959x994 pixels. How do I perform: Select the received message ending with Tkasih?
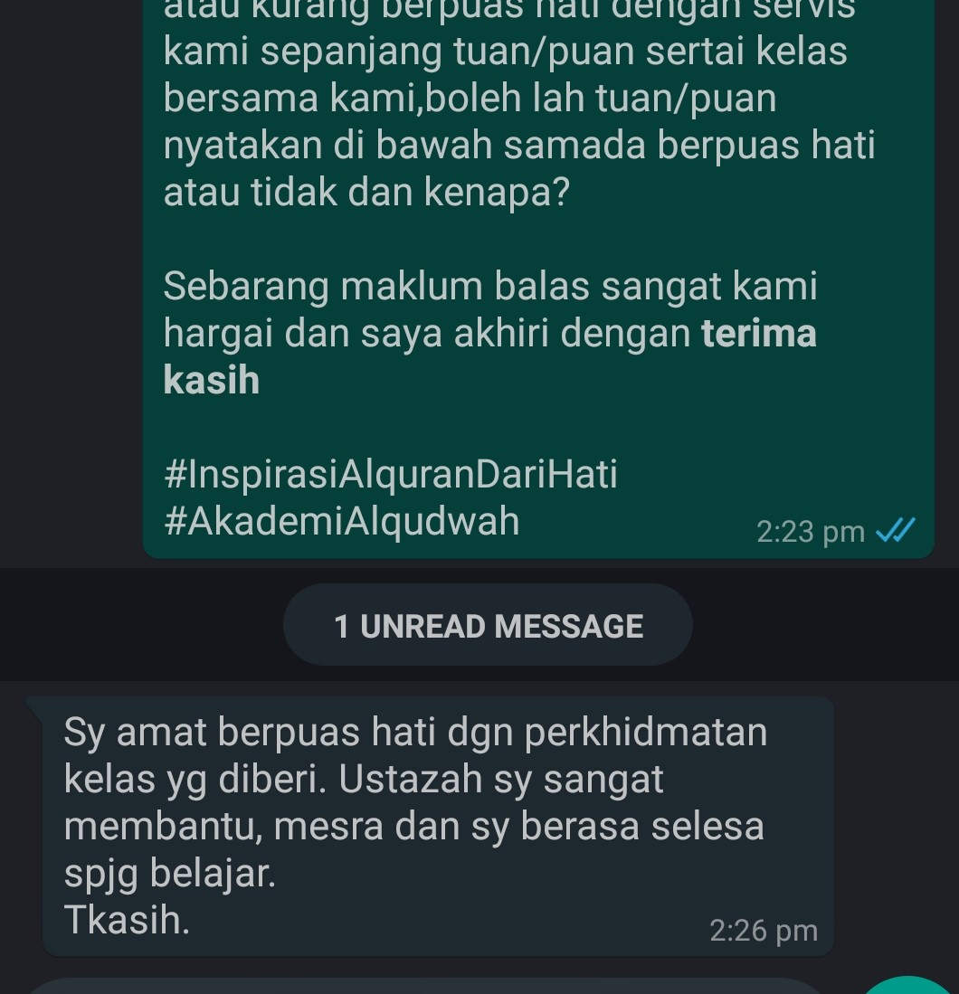pyautogui.click(x=438, y=826)
